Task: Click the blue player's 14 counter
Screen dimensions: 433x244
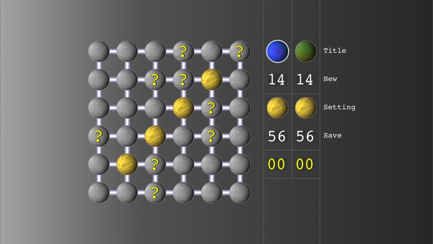Action: coord(277,80)
